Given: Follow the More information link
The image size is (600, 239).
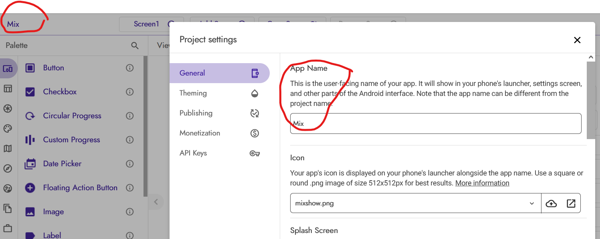Looking at the screenshot, I should coord(482,183).
